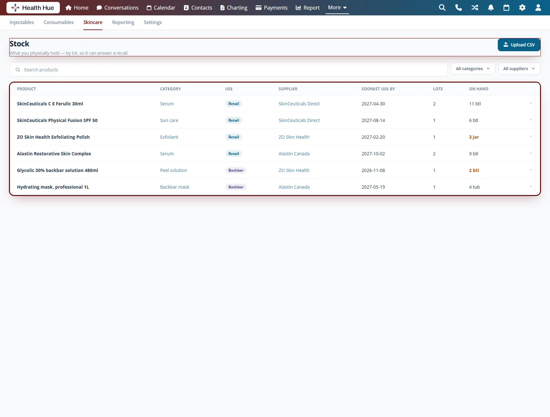
Task: Expand Hydrating mask professional 1L row
Action: click(531, 187)
